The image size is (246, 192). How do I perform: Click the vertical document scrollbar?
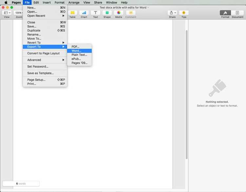pos(187,95)
